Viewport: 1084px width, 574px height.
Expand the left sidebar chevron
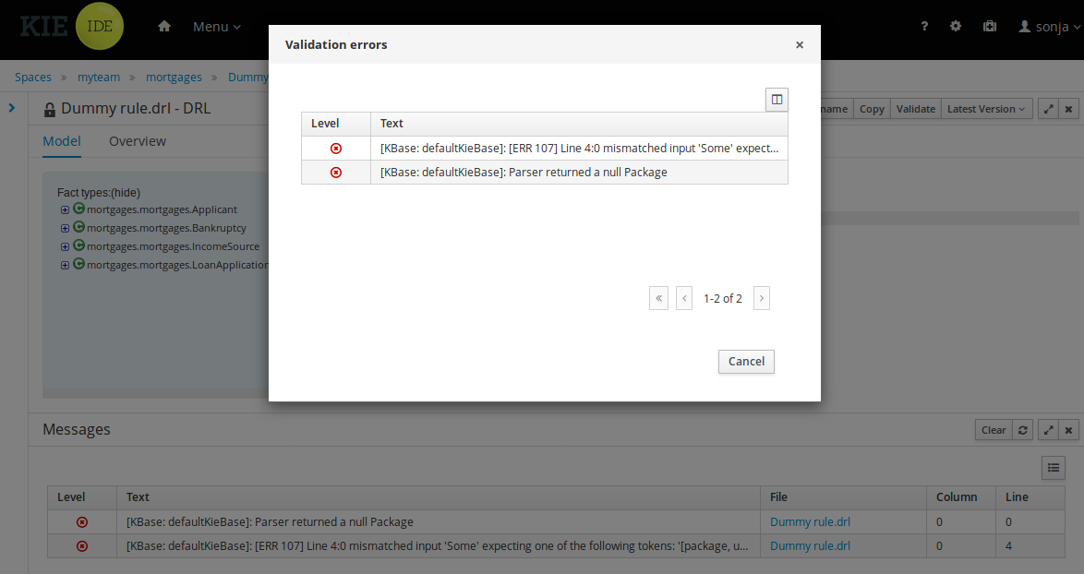coord(12,108)
